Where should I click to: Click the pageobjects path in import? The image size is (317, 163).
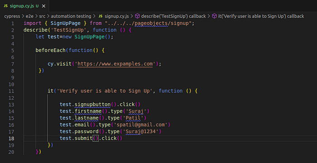tap(151, 23)
